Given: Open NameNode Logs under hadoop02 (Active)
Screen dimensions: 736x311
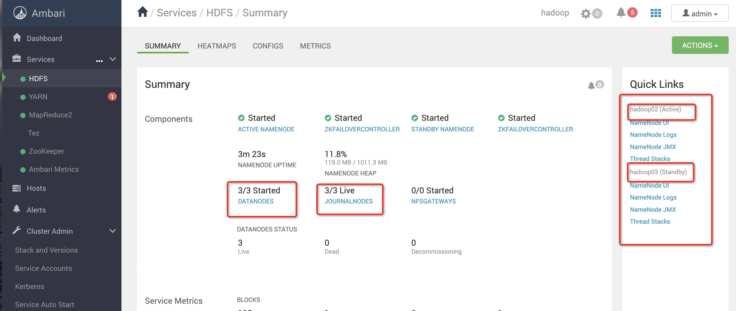Looking at the screenshot, I should tap(653, 135).
